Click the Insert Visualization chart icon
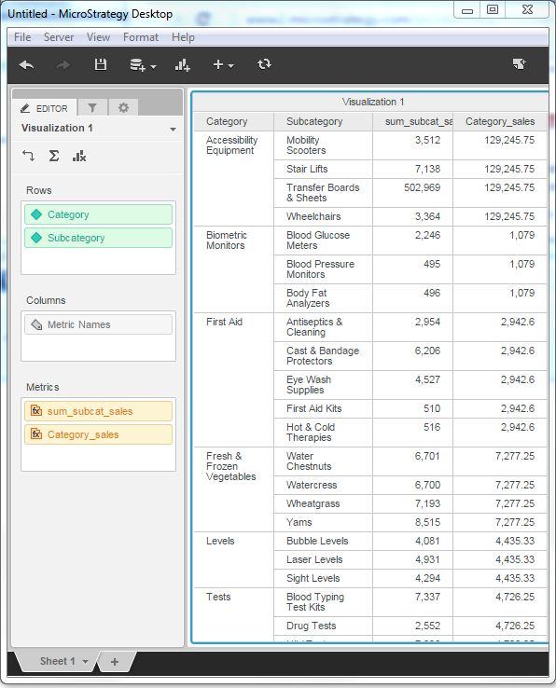The width and height of the screenshot is (556, 688). tap(182, 65)
